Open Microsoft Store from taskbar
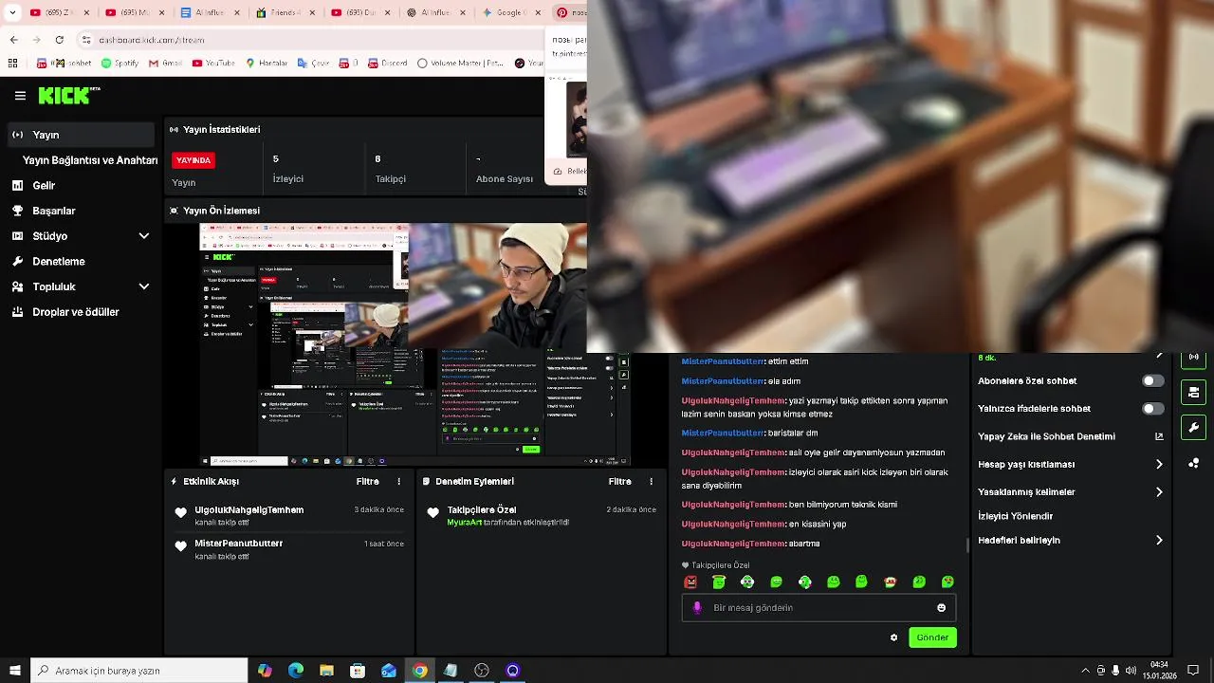Image resolution: width=1214 pixels, height=683 pixels. (x=358, y=671)
